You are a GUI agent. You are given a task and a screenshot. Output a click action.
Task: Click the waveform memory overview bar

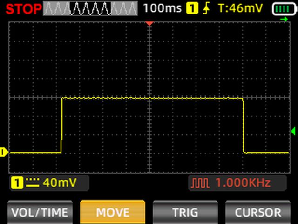pyautogui.click(x=90, y=8)
